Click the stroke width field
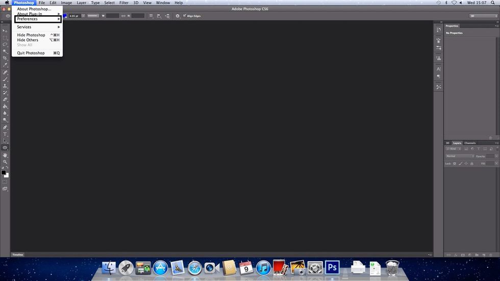Screen dimensions: 500x281 click(74, 16)
